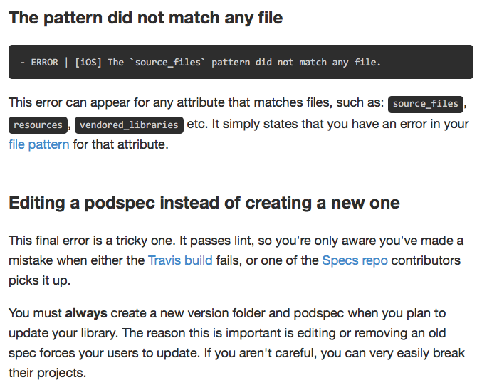Click the [iOS] text in the code block

88,63
